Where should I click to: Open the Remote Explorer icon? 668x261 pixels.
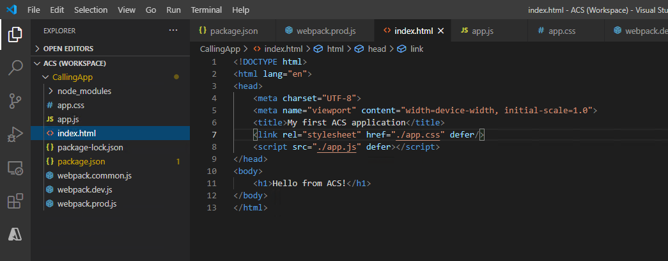(15, 168)
